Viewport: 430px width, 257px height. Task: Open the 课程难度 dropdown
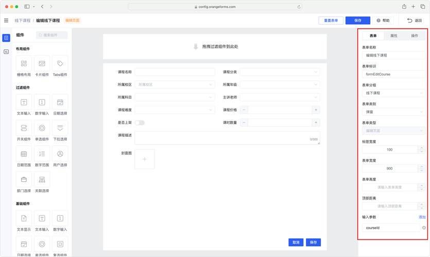[x=175, y=110]
